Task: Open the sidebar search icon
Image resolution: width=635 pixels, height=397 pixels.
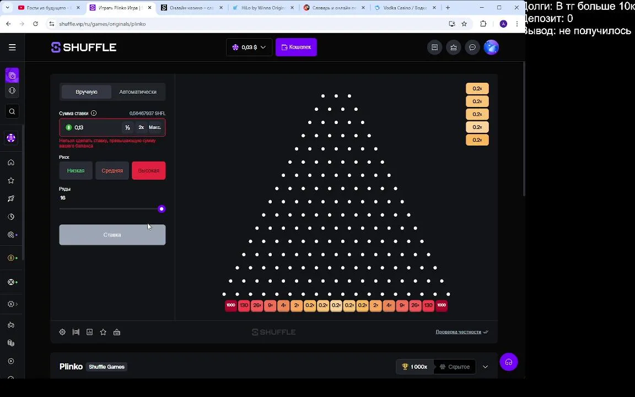Action: [12, 111]
